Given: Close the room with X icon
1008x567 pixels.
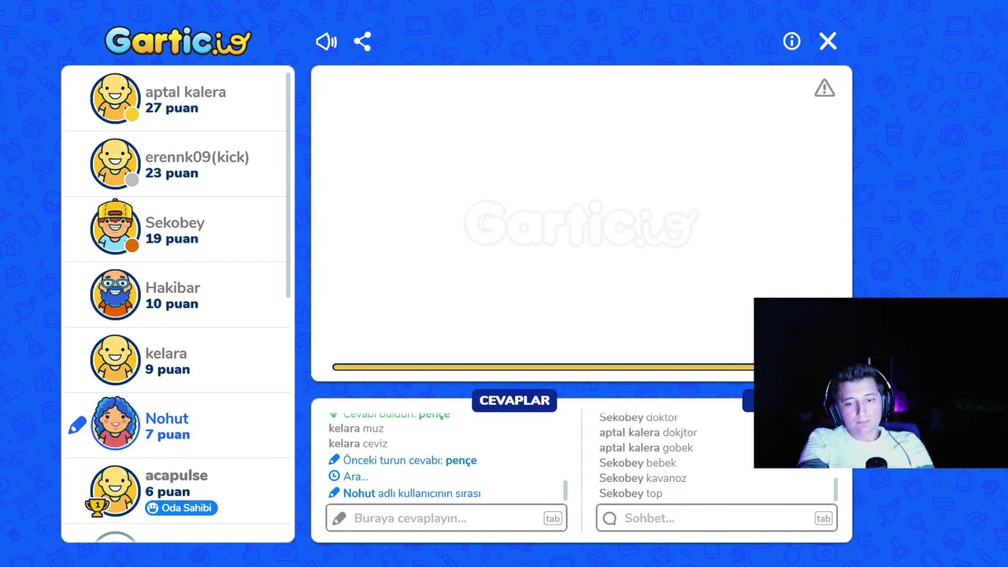Looking at the screenshot, I should (x=828, y=42).
